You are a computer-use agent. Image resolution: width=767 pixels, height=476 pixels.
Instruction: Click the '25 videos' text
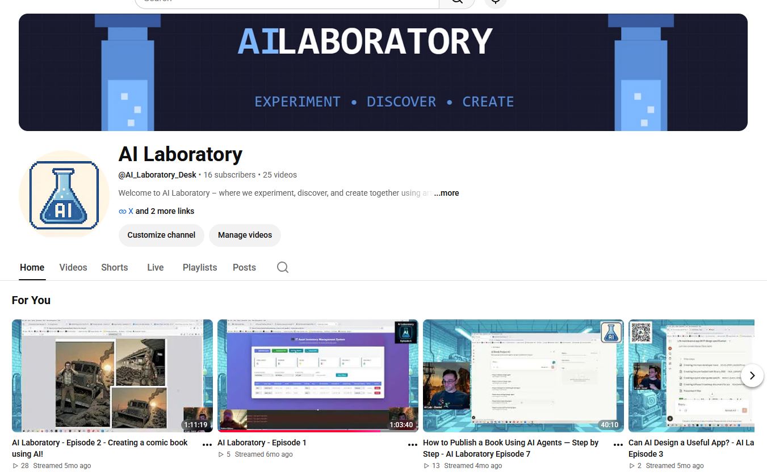[280, 175]
